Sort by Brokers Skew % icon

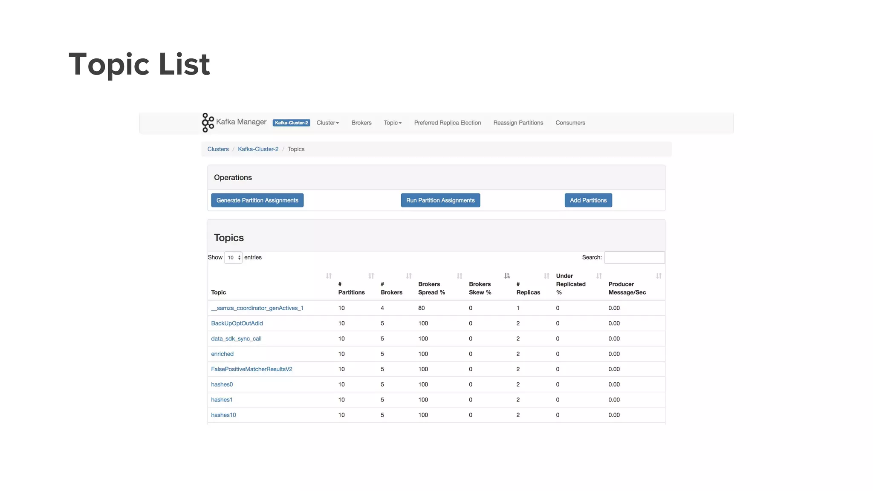pyautogui.click(x=507, y=276)
